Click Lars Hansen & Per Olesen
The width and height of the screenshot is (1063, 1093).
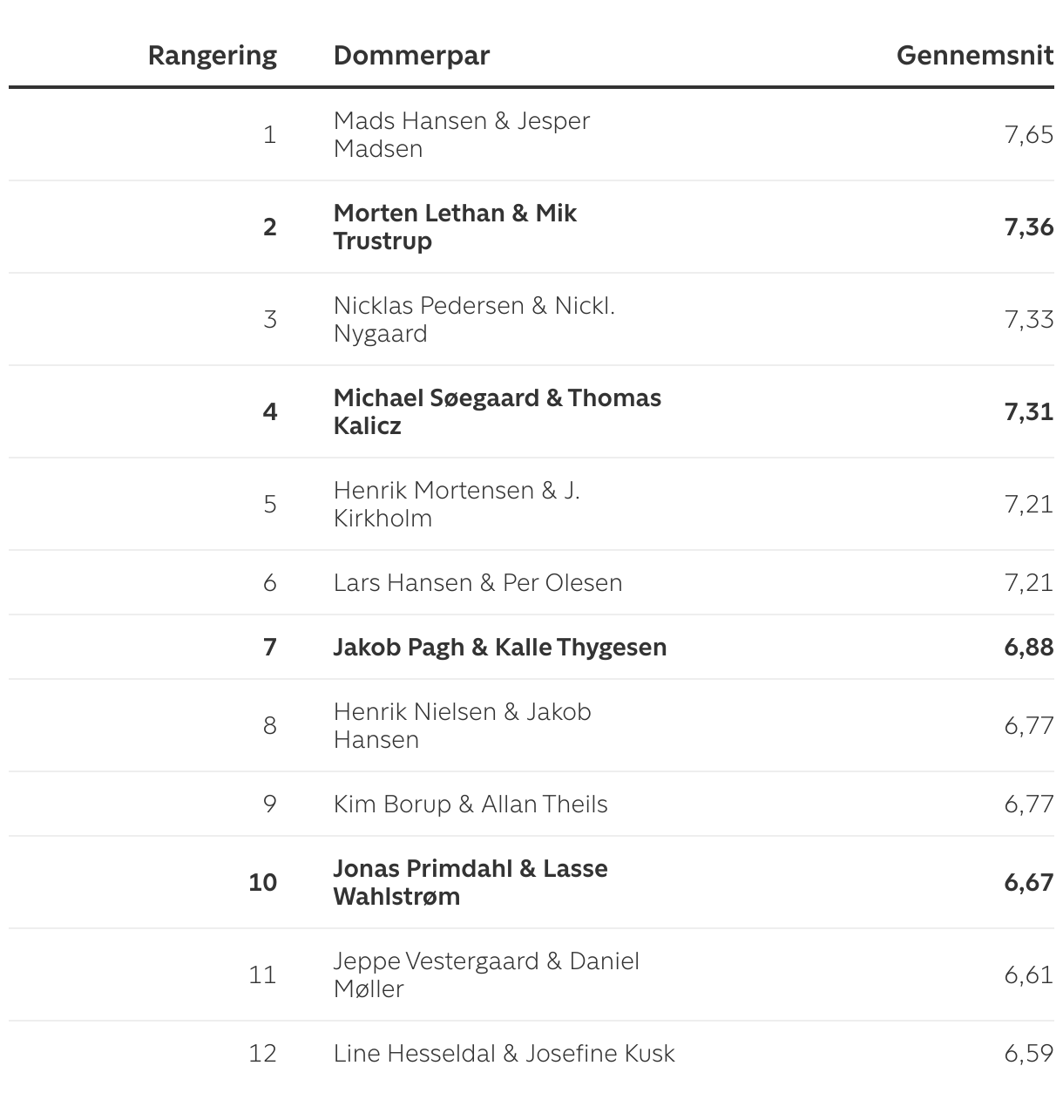pos(477,582)
